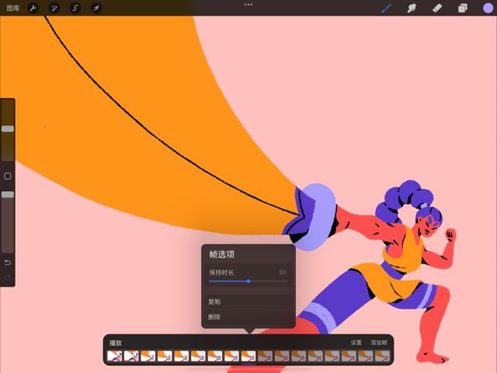Select the Eraser tool

tap(437, 8)
